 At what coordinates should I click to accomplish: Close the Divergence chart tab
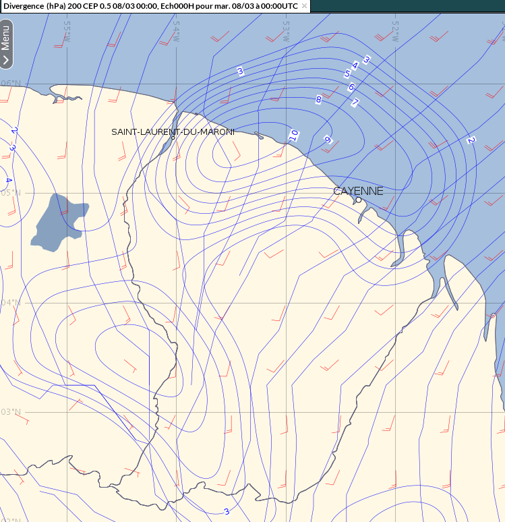click(305, 6)
